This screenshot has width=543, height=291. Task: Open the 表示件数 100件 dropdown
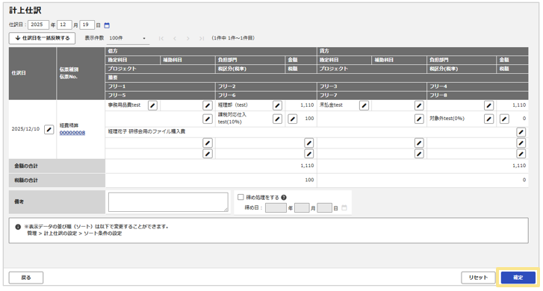(x=128, y=38)
